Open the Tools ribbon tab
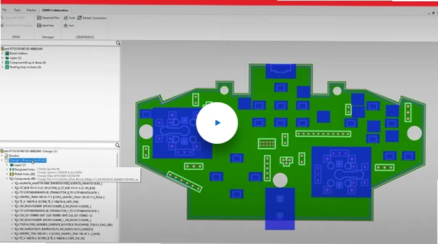The image size is (438, 244). 18,10
